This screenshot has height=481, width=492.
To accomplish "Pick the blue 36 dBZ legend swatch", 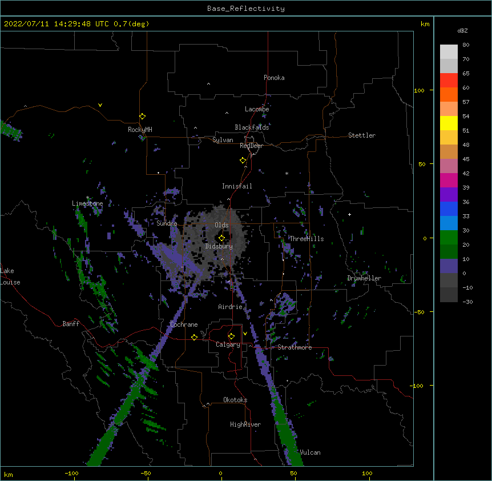I will click(449, 209).
